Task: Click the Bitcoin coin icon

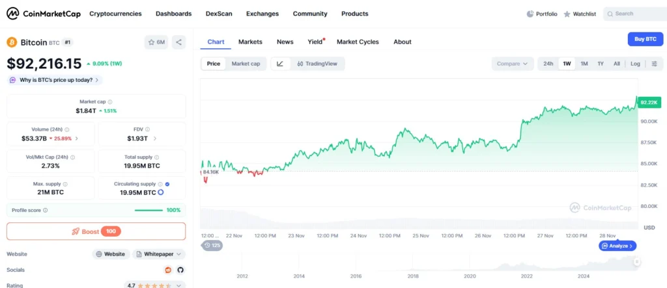Action: click(x=12, y=42)
